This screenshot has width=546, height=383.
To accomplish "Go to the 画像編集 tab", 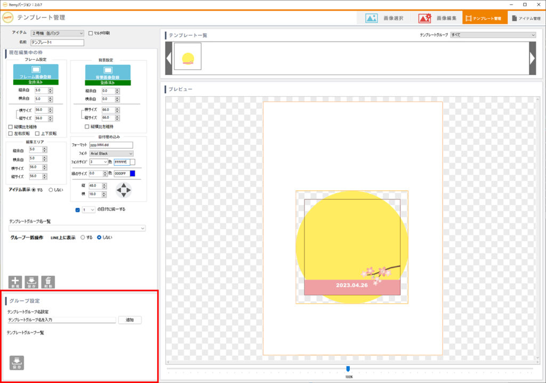I will [x=437, y=18].
